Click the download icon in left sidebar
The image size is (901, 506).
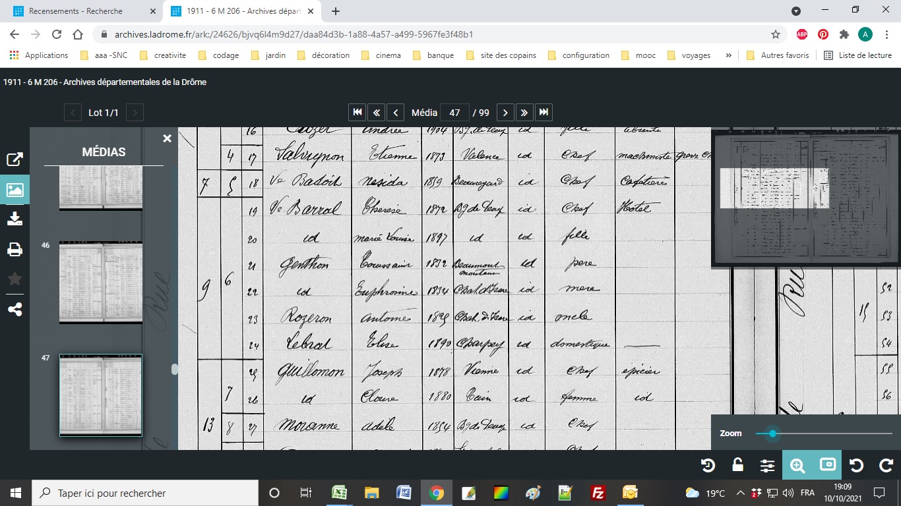[15, 219]
